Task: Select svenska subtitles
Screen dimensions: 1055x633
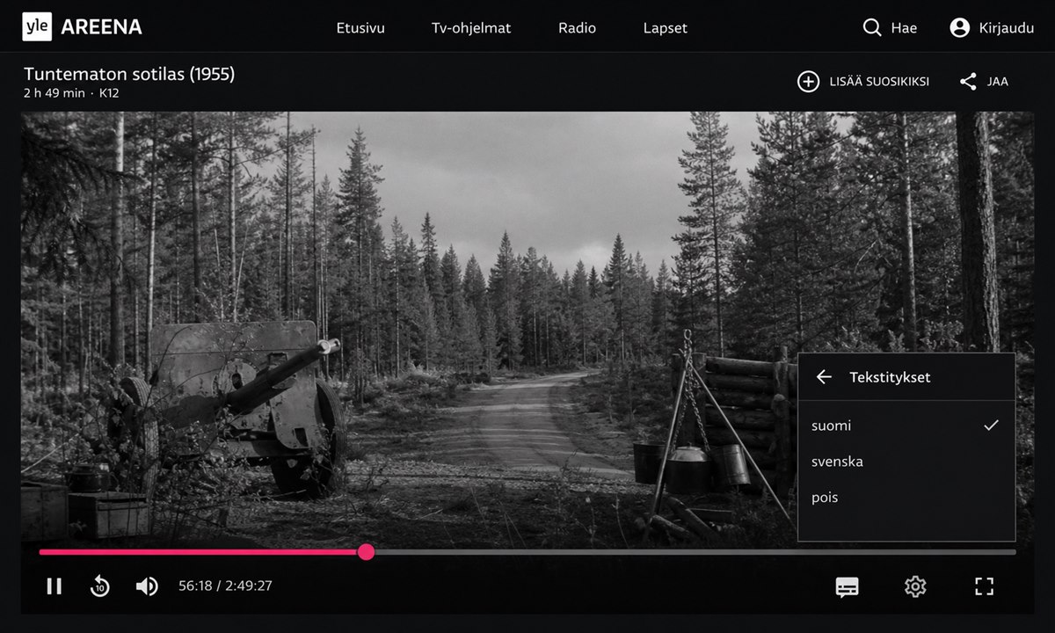Action: click(x=906, y=462)
